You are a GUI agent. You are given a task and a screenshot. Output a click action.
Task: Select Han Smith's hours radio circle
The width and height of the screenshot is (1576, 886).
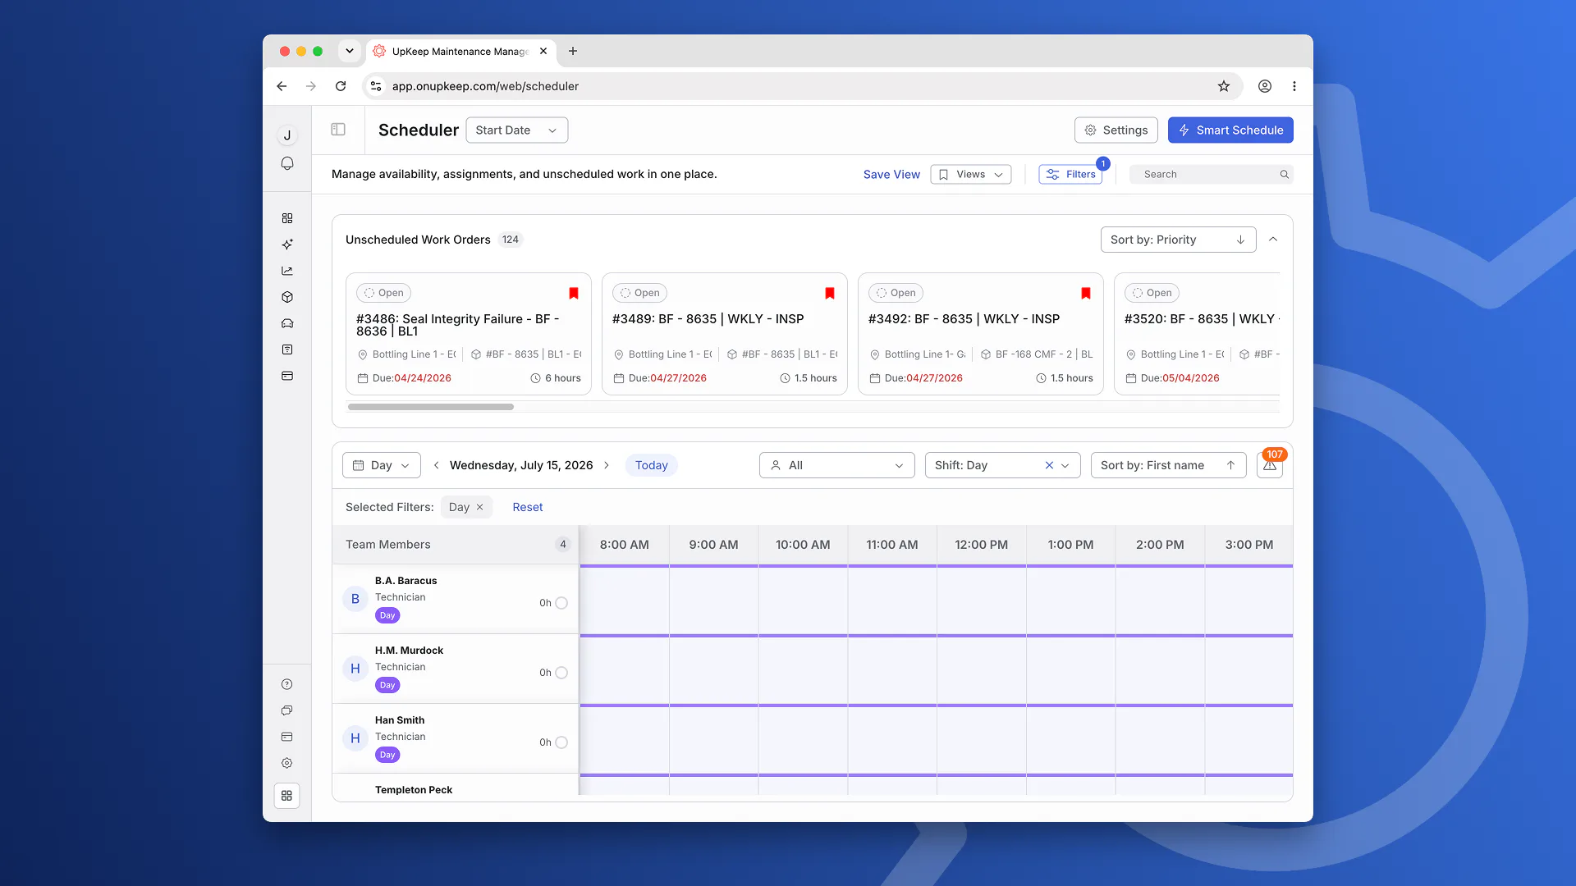(561, 742)
